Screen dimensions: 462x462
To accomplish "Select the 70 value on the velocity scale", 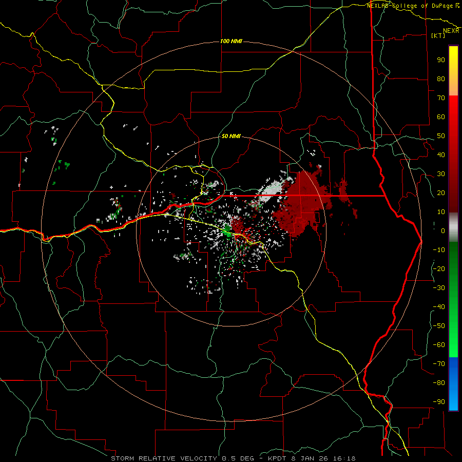I will (441, 98).
